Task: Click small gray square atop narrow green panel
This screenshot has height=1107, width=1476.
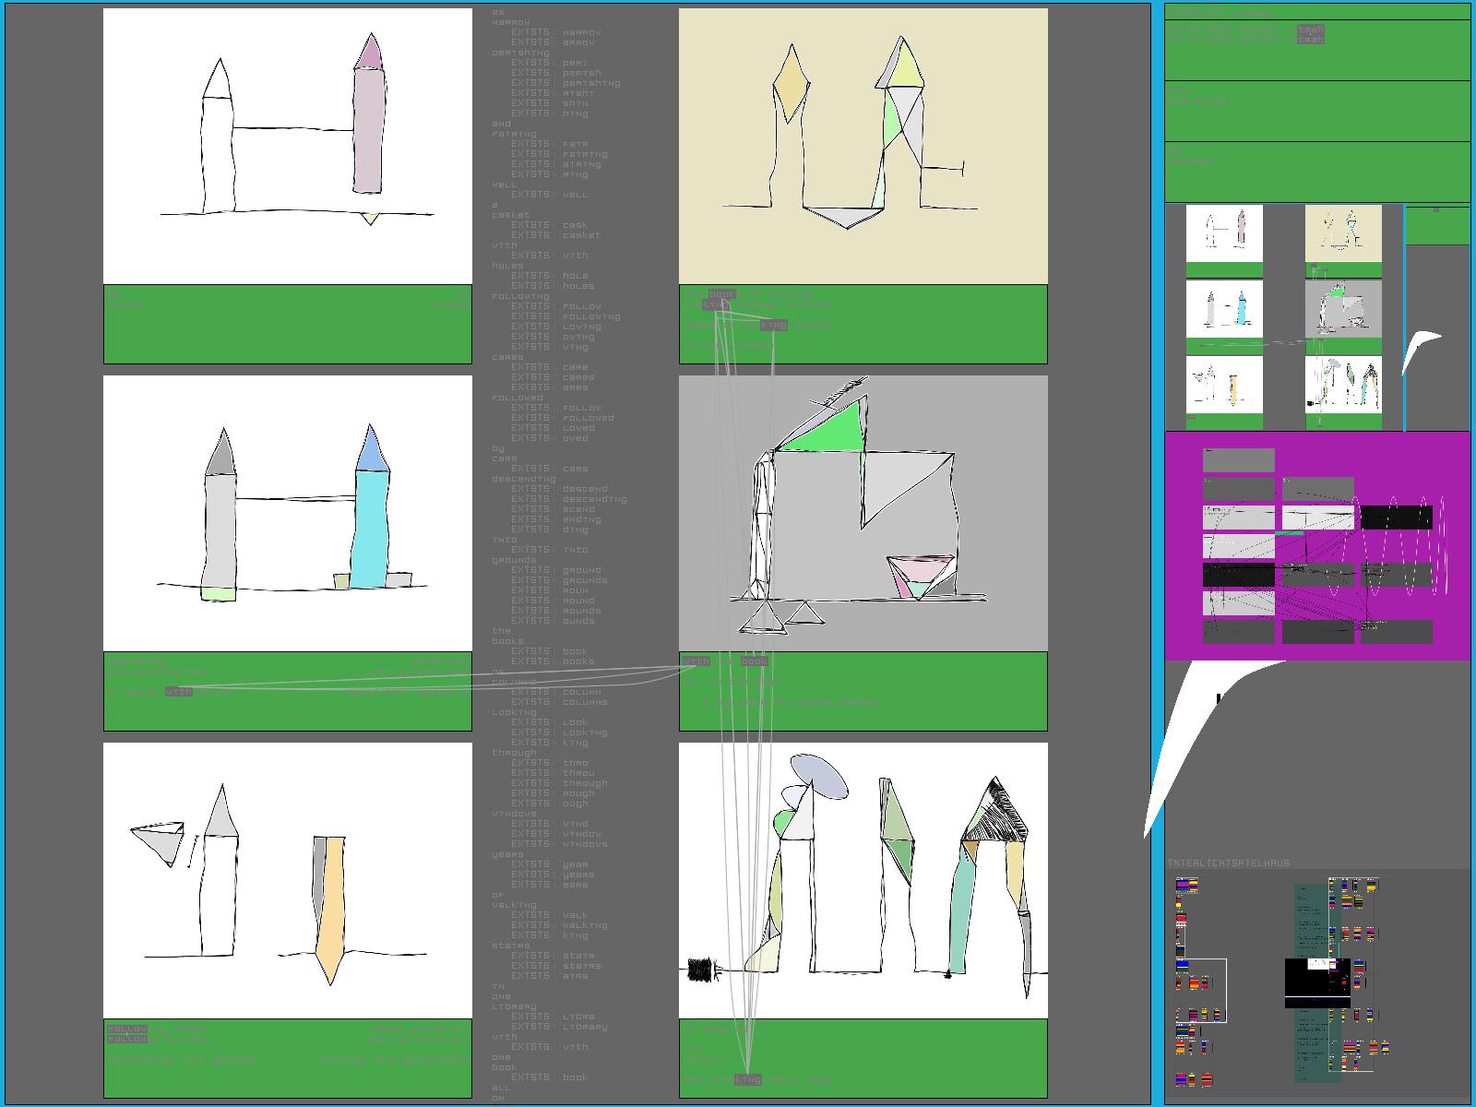Action: 1435,210
